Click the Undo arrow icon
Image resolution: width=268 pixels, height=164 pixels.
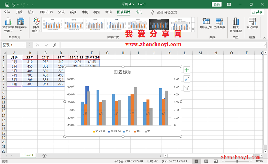[14, 4]
